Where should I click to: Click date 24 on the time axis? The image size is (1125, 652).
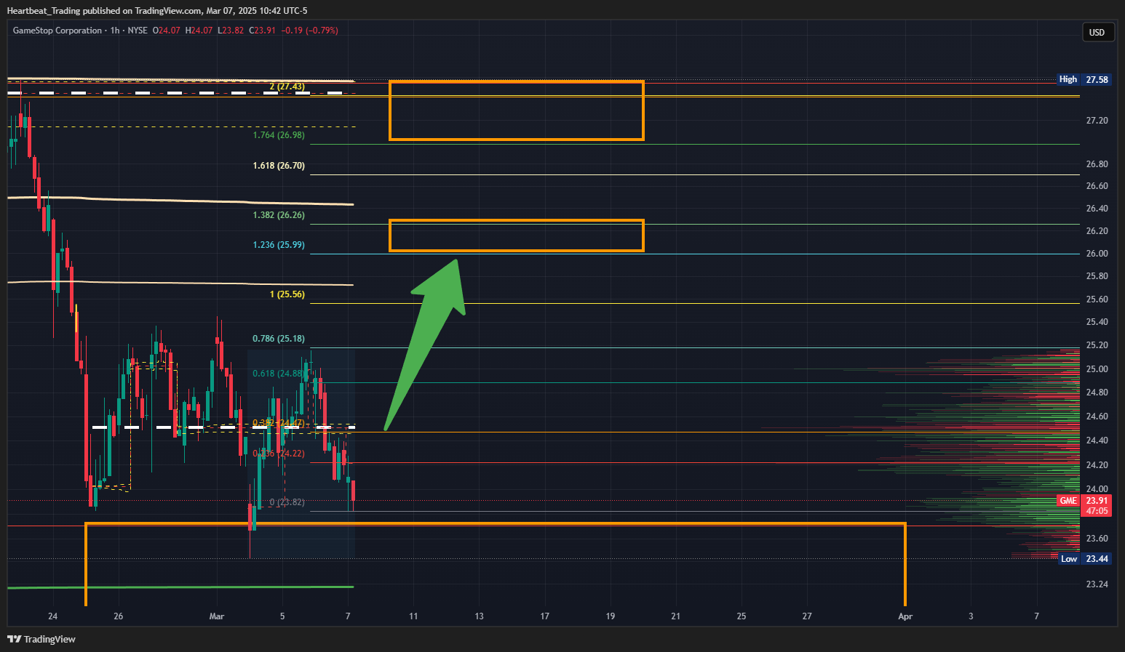coord(53,616)
